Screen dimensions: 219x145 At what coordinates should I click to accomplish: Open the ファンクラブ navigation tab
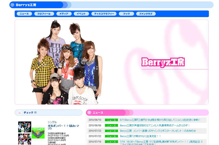(x=146, y=14)
